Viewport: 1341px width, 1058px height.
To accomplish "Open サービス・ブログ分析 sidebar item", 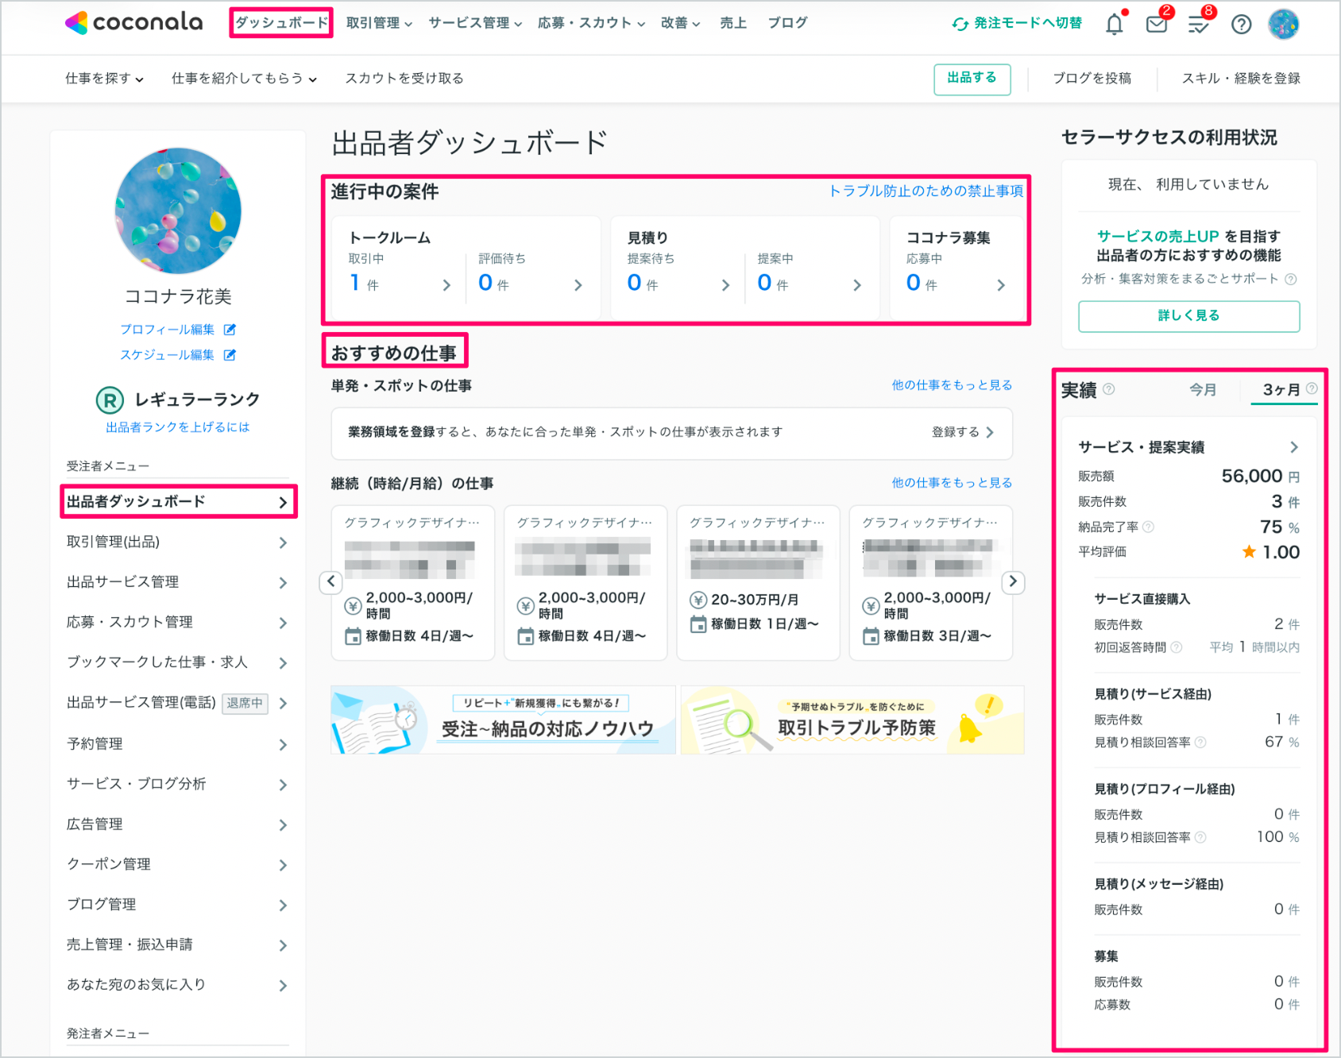I will point(177,785).
